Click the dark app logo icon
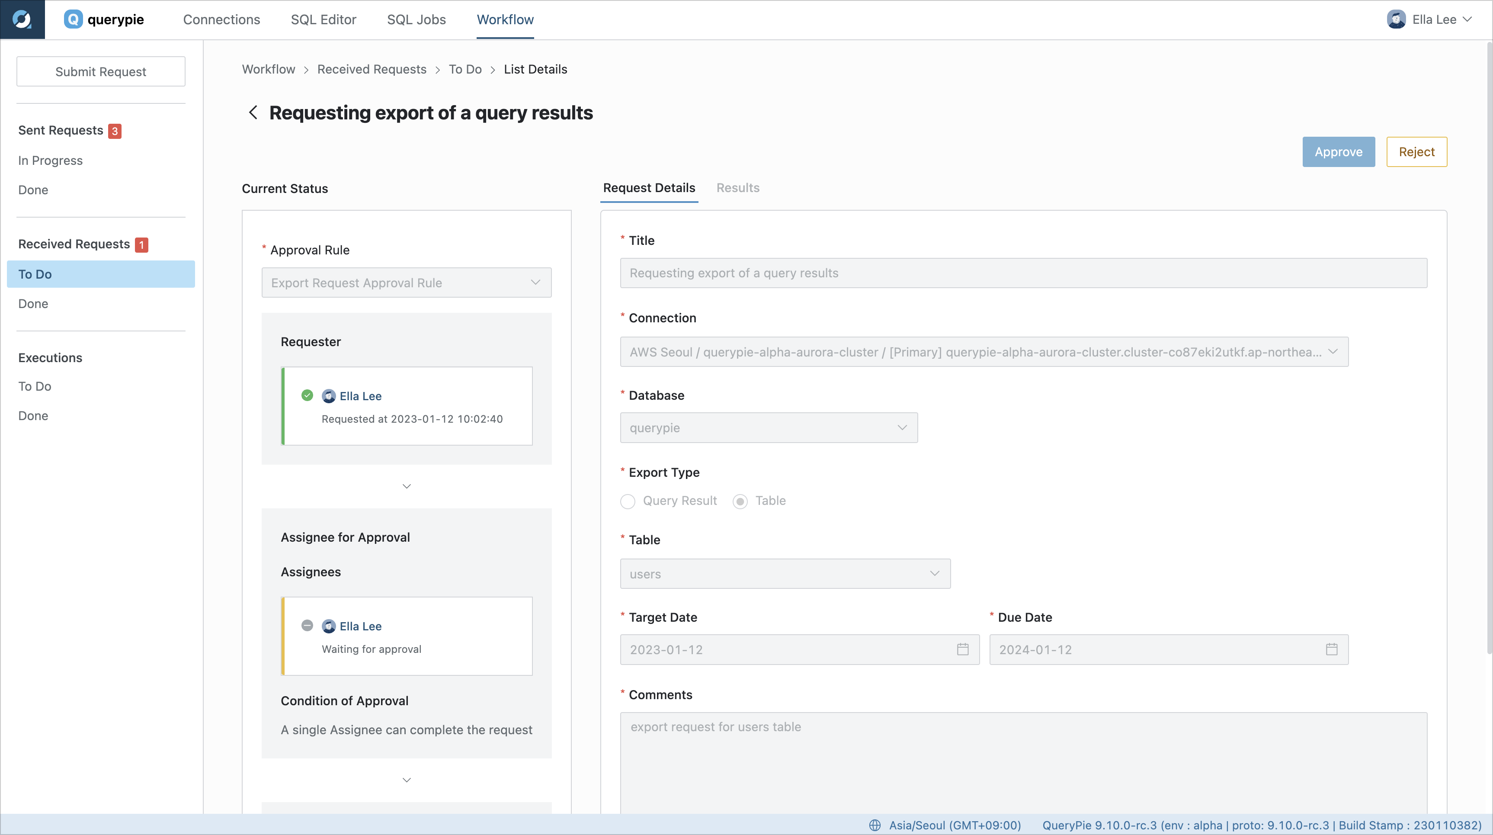The height and width of the screenshot is (835, 1493). pos(22,19)
